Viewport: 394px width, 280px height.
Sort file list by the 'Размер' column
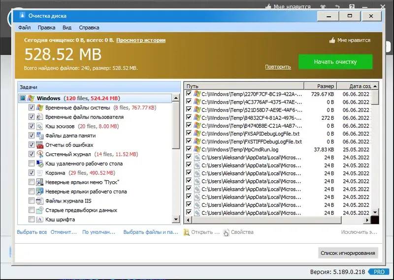point(321,86)
